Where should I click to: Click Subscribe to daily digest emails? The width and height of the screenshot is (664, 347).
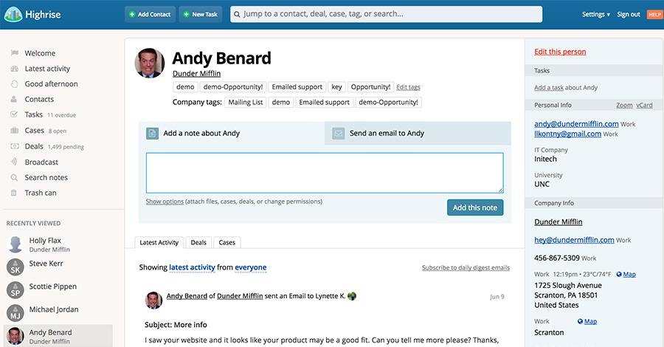click(x=466, y=268)
